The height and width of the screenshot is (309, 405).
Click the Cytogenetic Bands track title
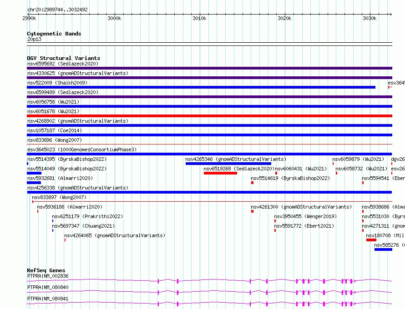point(54,34)
